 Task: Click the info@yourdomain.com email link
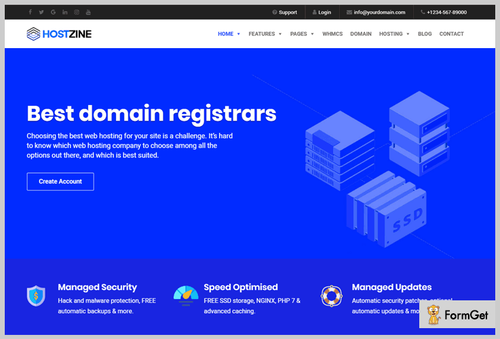[376, 12]
